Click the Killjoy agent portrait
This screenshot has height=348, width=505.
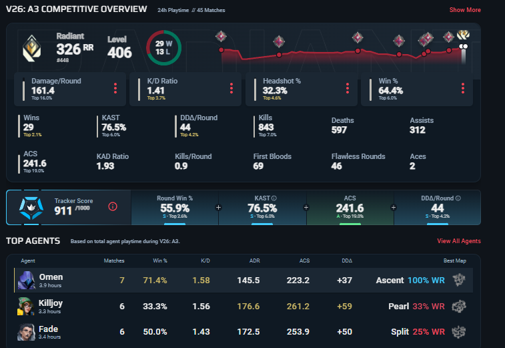pos(26,306)
